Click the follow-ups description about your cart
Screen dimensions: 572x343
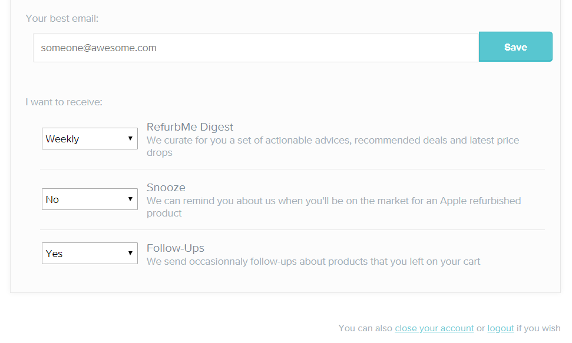[x=313, y=261]
